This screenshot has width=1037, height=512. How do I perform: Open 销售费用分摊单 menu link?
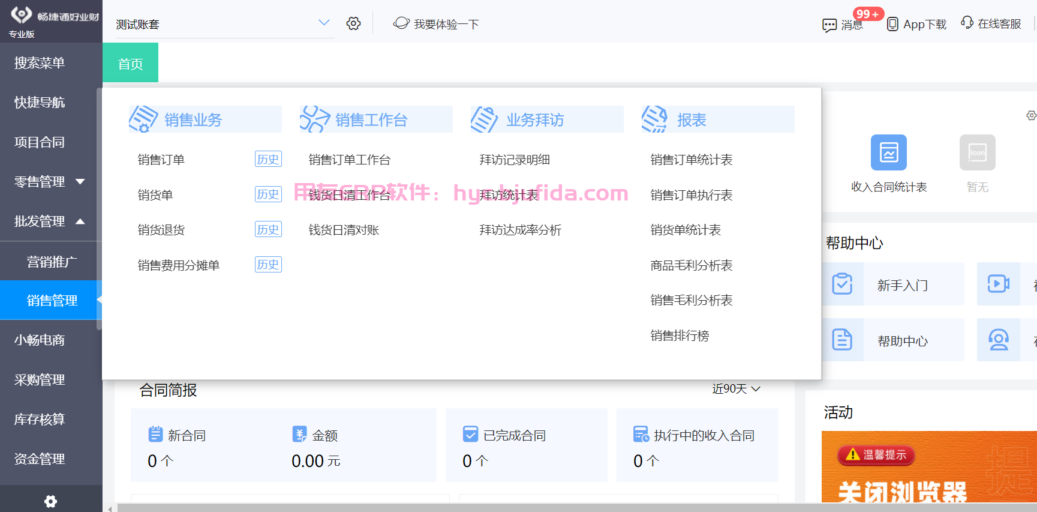pyautogui.click(x=178, y=265)
